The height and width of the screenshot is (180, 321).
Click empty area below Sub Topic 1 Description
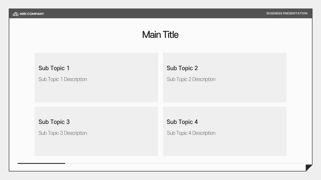pos(96,93)
